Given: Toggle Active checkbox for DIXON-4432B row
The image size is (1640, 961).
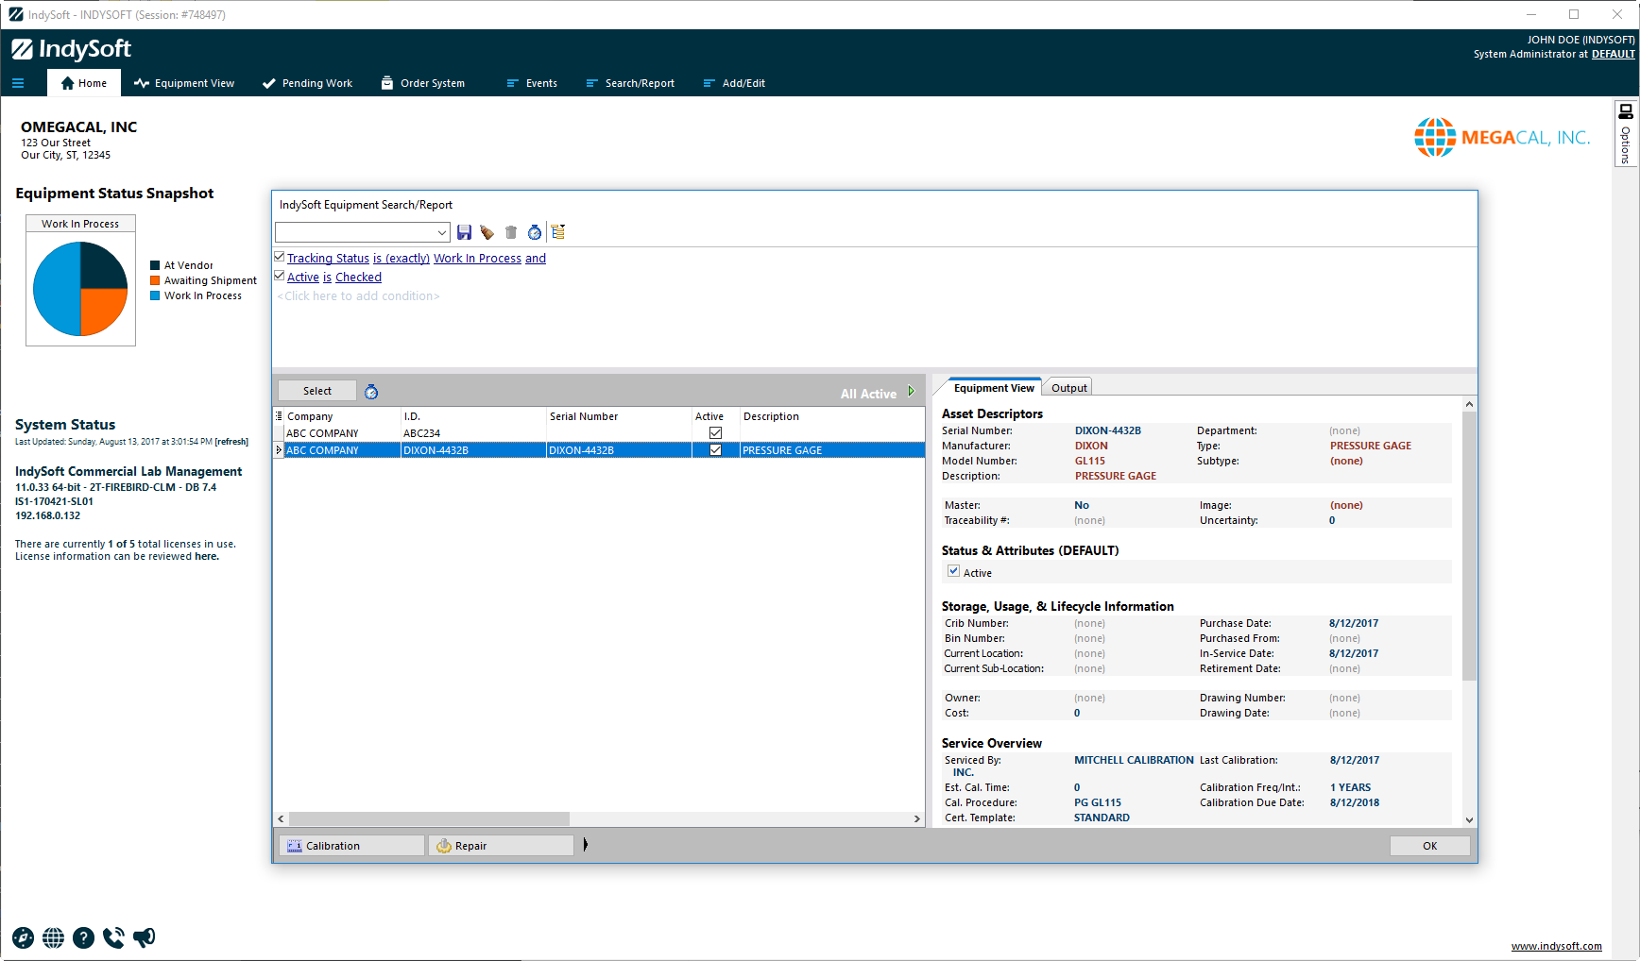Looking at the screenshot, I should click(715, 450).
